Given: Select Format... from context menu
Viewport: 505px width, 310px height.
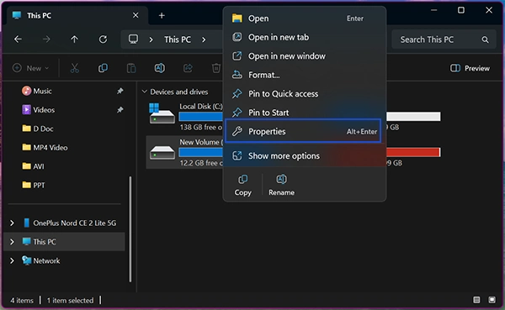Looking at the screenshot, I should click(305, 75).
